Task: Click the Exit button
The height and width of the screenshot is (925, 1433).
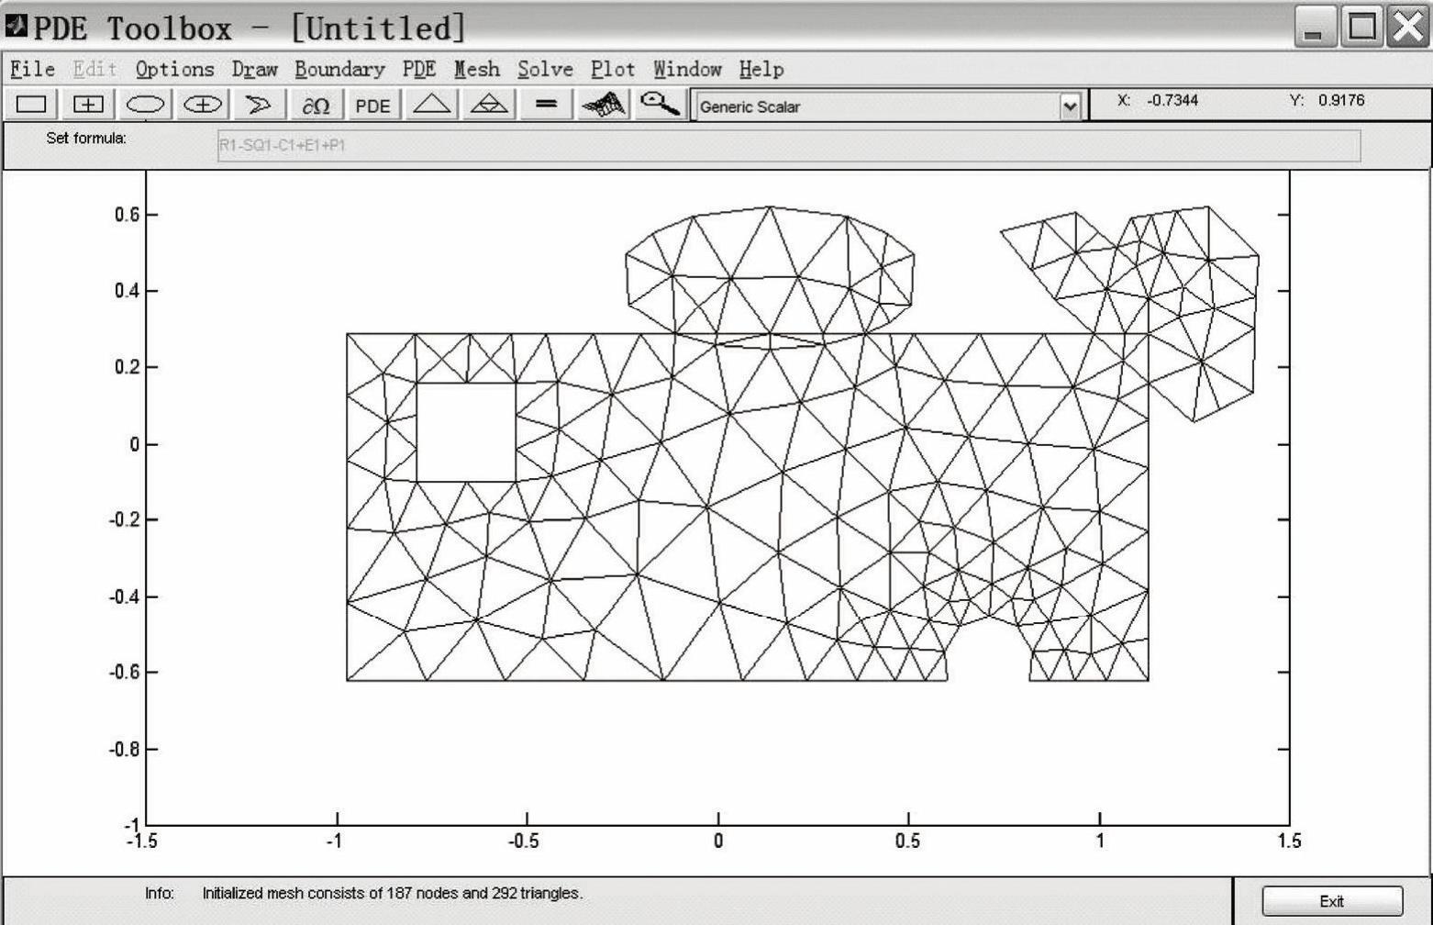Action: pyautogui.click(x=1332, y=901)
